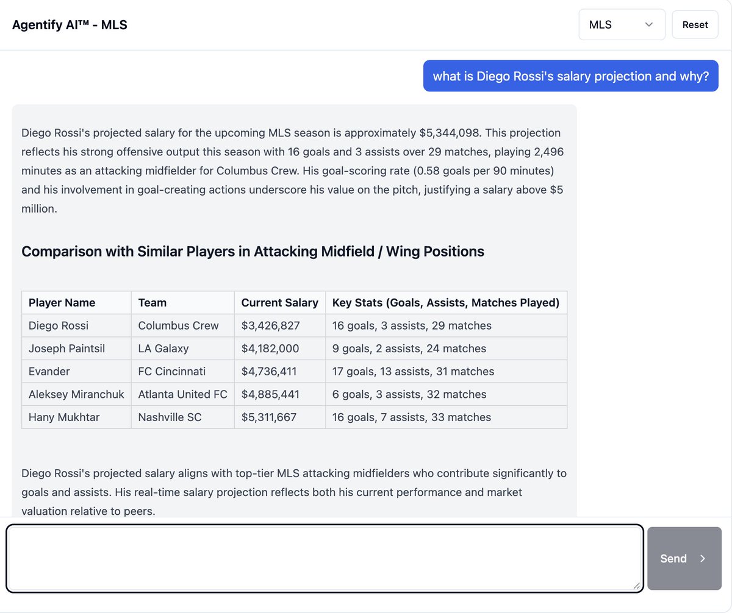Select the AI response paragraph about salary projection
The image size is (732, 613).
pyautogui.click(x=293, y=171)
